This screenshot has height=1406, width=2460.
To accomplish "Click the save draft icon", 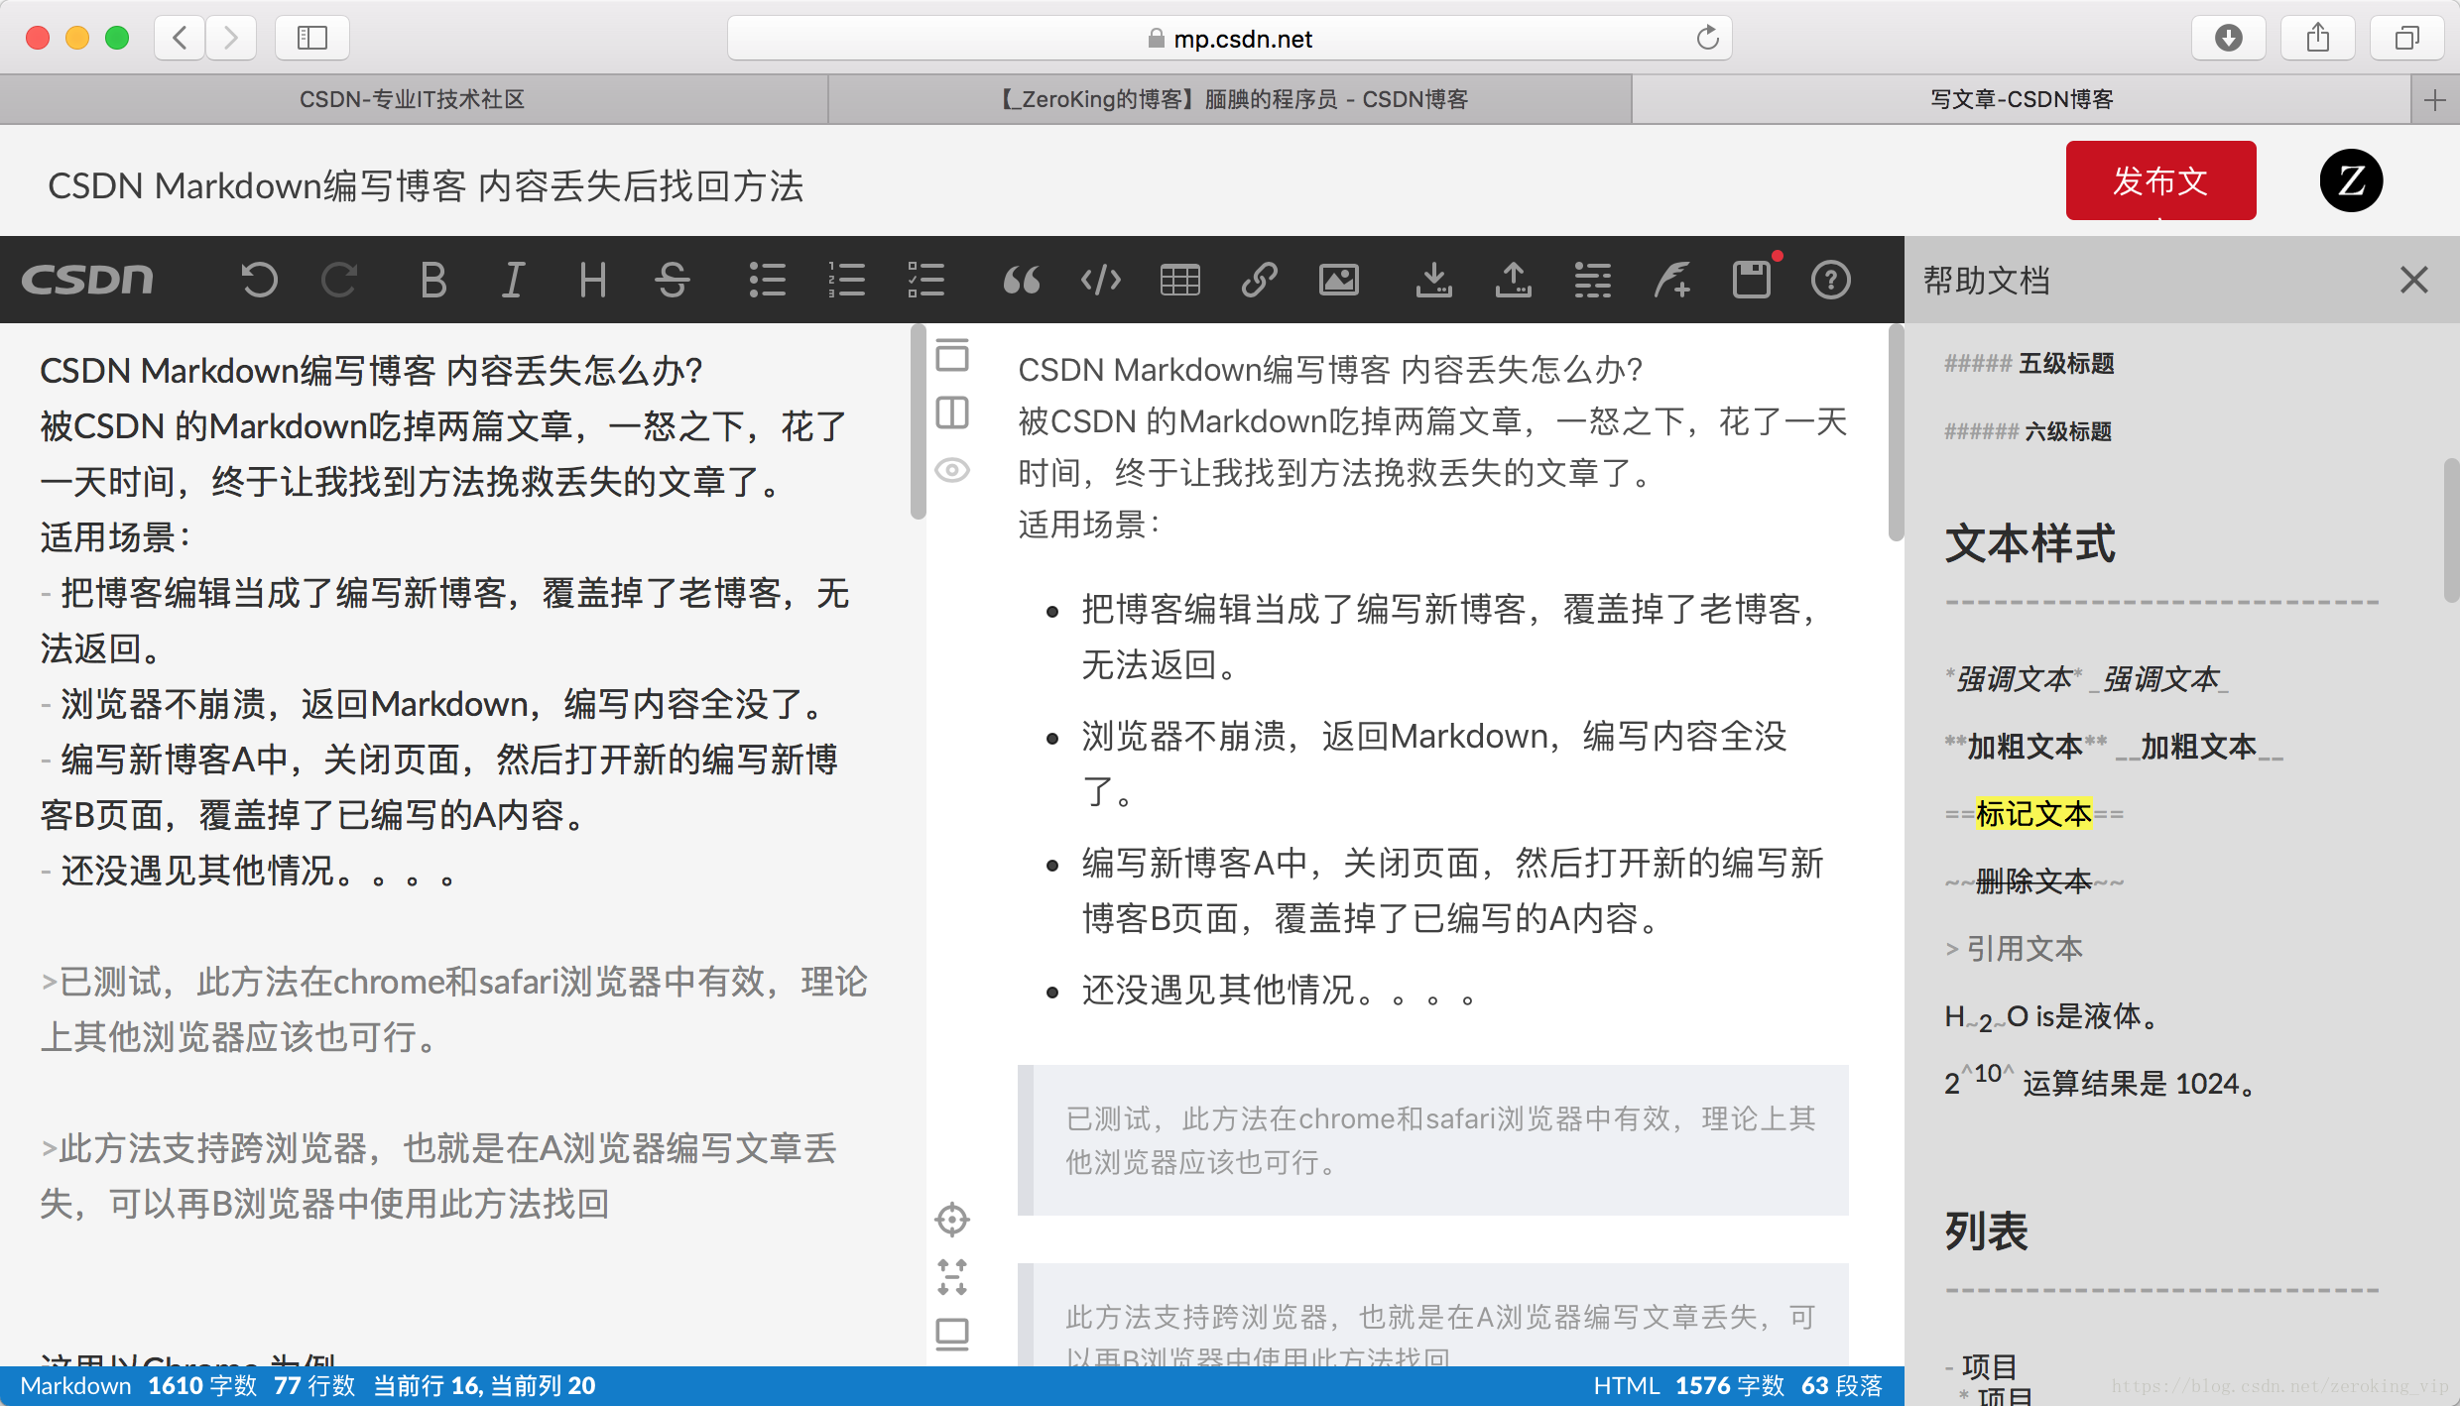I will (x=1751, y=280).
